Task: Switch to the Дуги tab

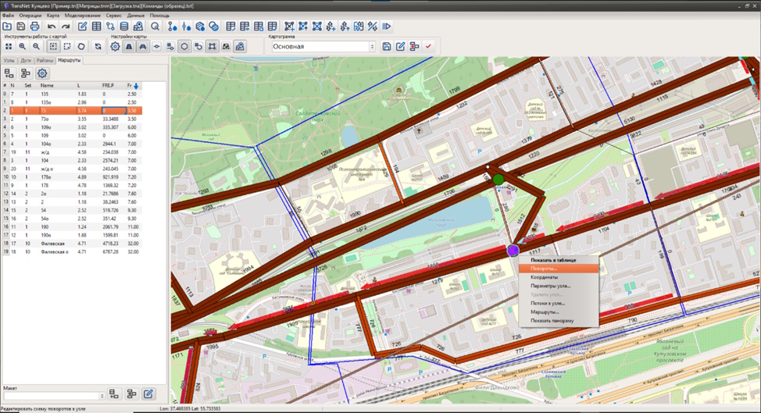Action: (26, 60)
